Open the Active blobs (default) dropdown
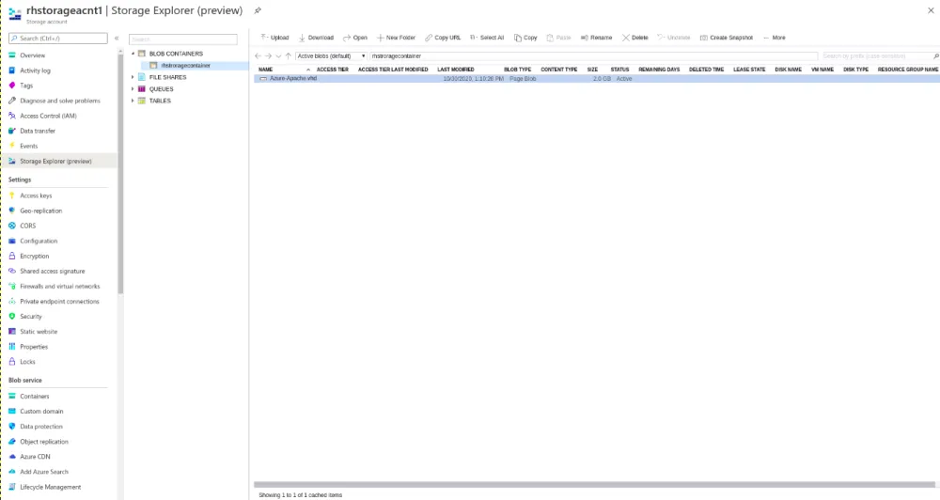 click(331, 55)
